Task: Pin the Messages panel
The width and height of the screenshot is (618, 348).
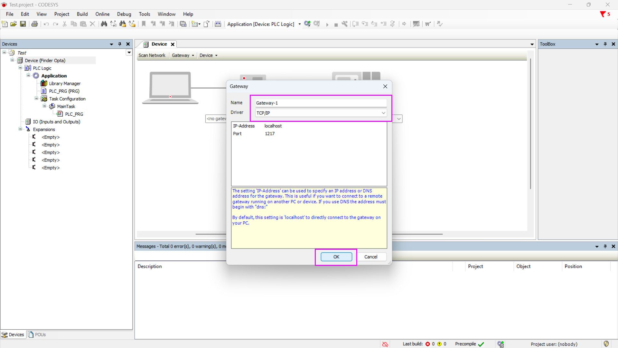Action: (605, 247)
